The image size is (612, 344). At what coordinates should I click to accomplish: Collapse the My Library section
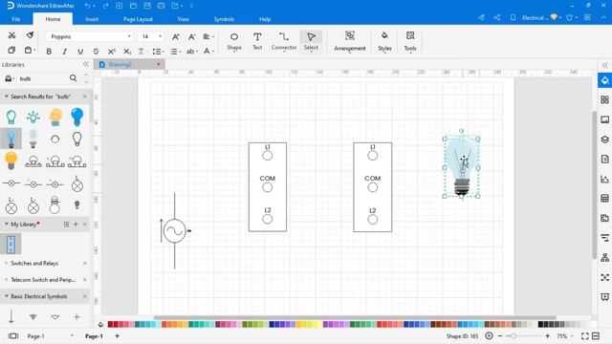pos(7,225)
